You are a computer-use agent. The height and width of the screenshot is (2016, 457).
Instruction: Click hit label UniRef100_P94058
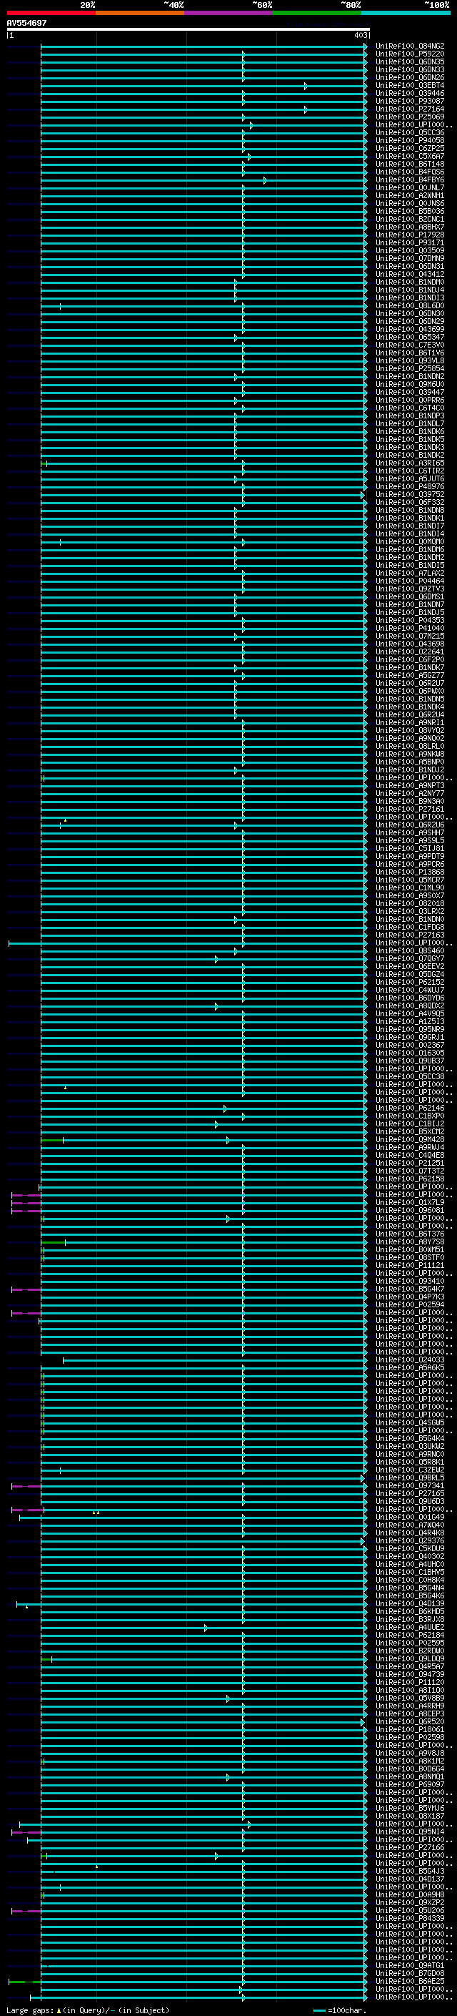point(410,141)
